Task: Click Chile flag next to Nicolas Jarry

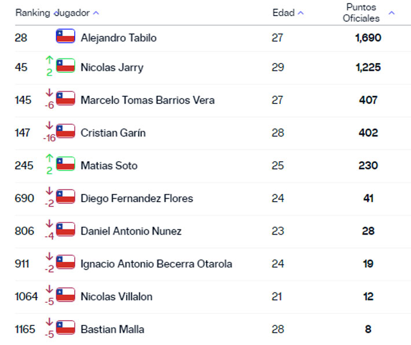Action: 65,66
